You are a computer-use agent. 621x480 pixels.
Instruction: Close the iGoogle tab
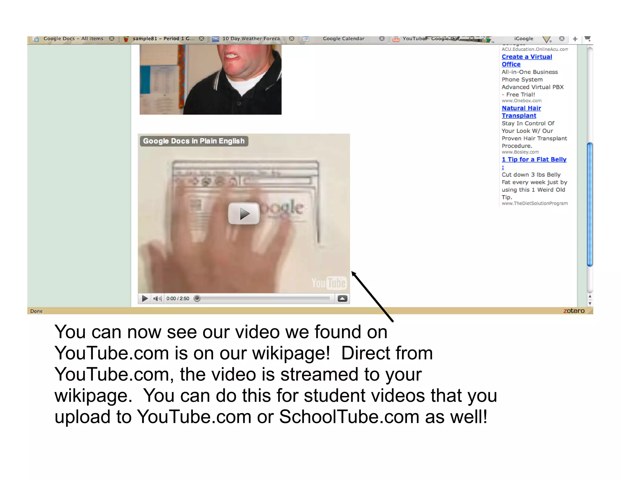point(562,39)
